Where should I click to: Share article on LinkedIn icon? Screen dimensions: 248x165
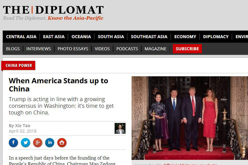[50, 142]
